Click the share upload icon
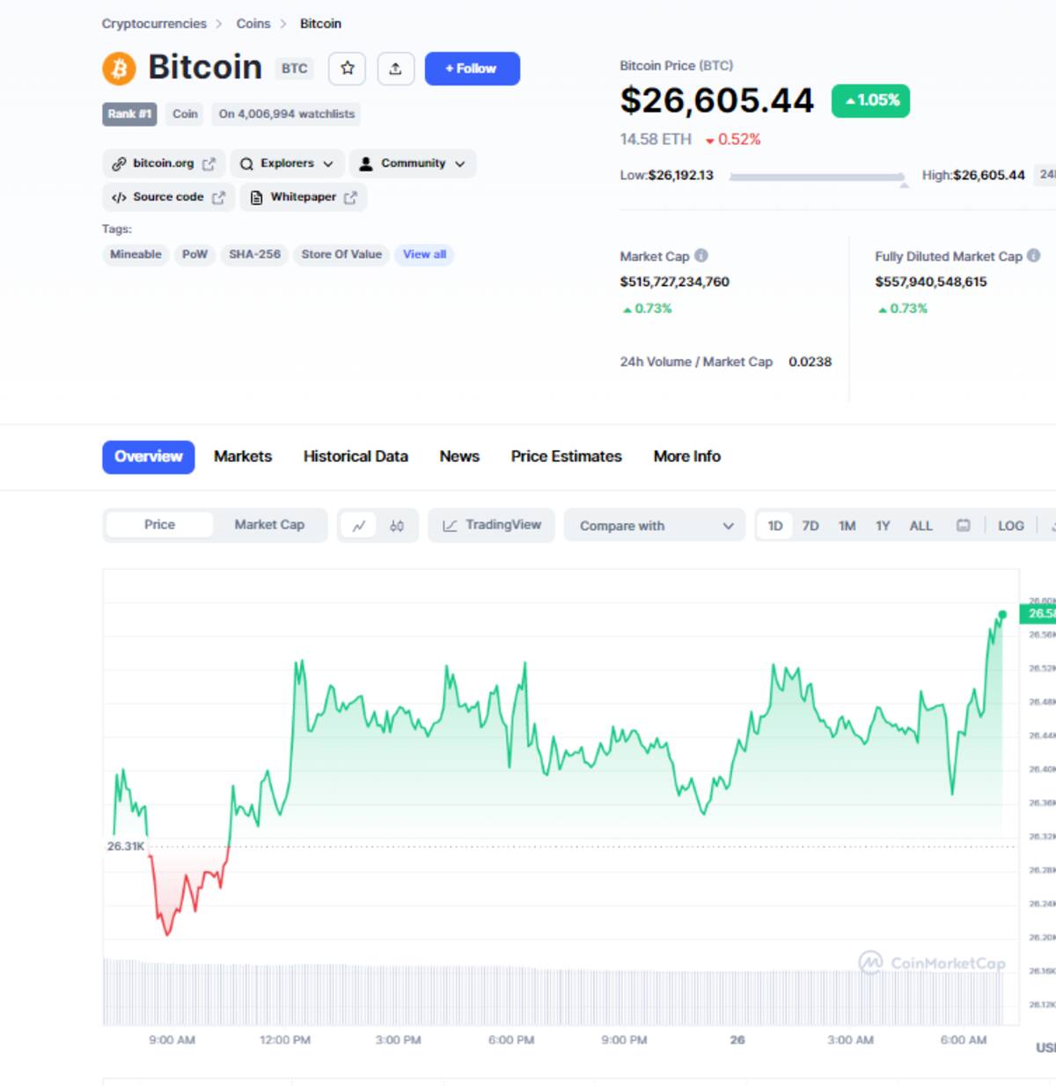This screenshot has width=1056, height=1086. click(x=395, y=69)
